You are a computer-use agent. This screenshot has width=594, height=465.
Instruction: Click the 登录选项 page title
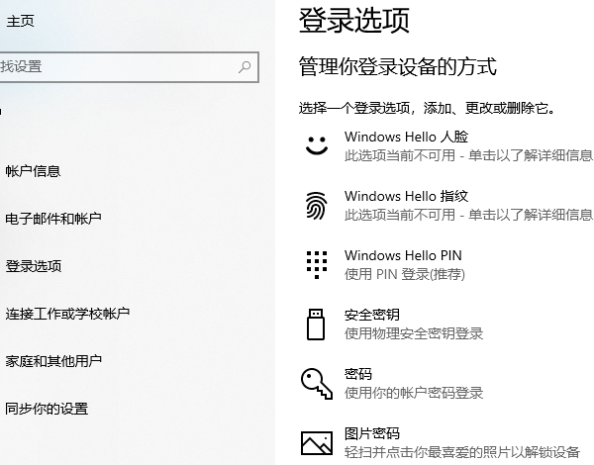coord(354,20)
